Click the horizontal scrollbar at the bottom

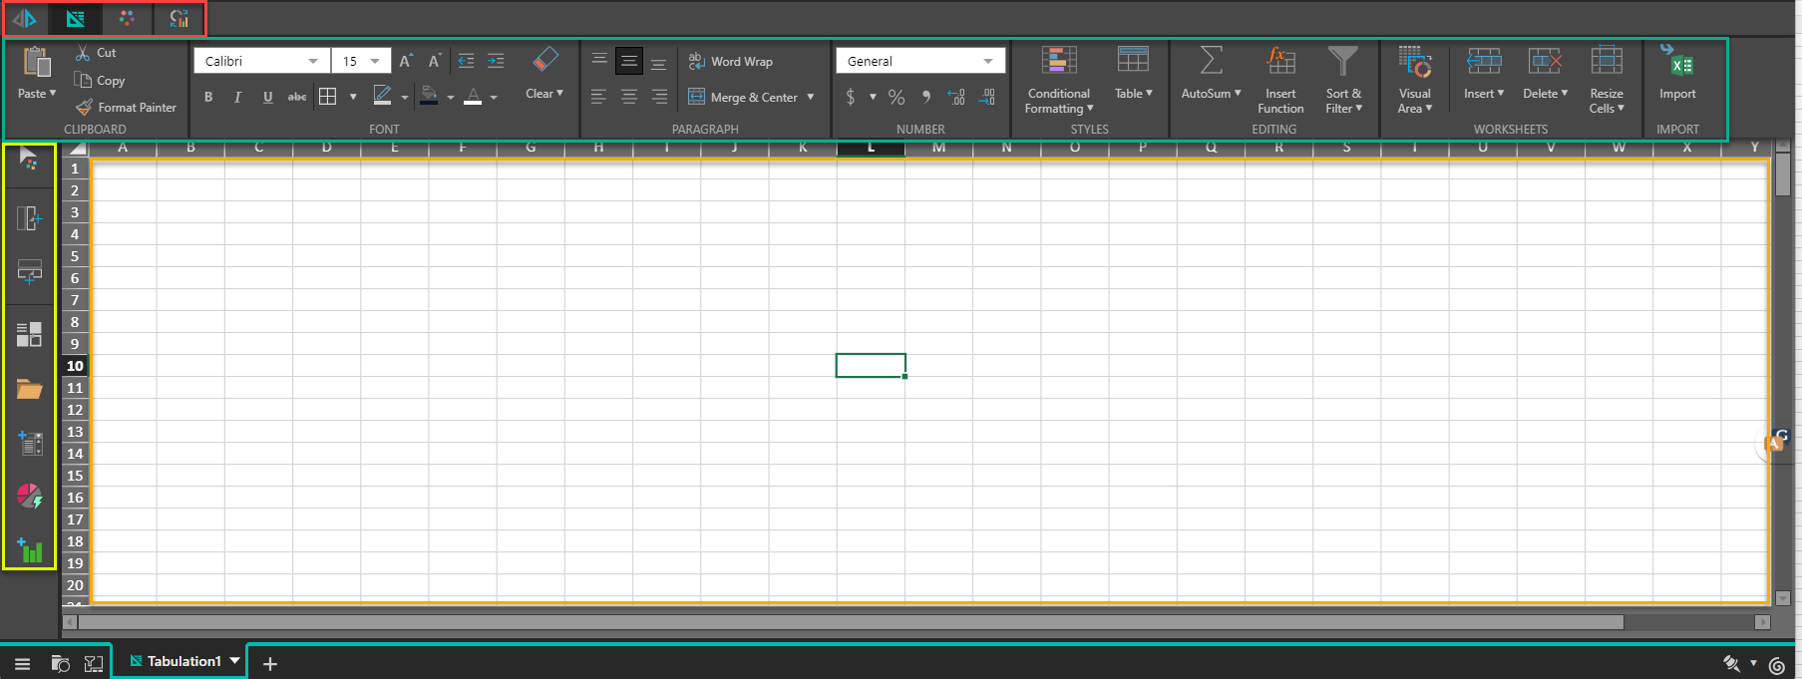pyautogui.click(x=848, y=622)
